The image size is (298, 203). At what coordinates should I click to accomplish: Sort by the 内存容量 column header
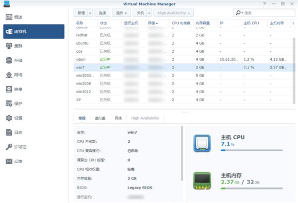tap(205, 23)
